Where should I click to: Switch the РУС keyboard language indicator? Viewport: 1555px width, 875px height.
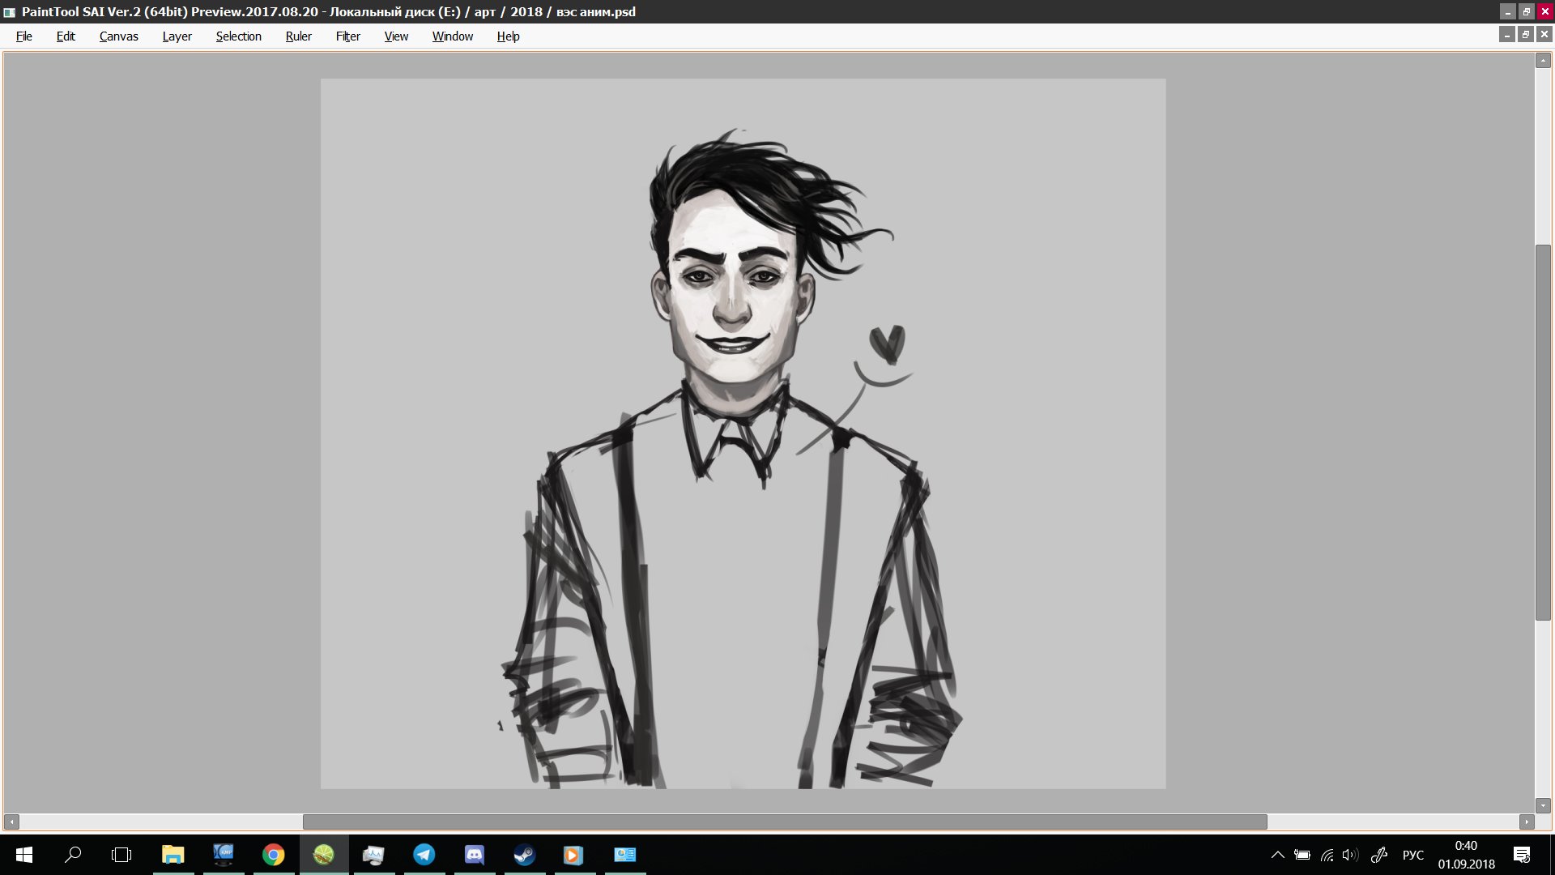(x=1412, y=855)
